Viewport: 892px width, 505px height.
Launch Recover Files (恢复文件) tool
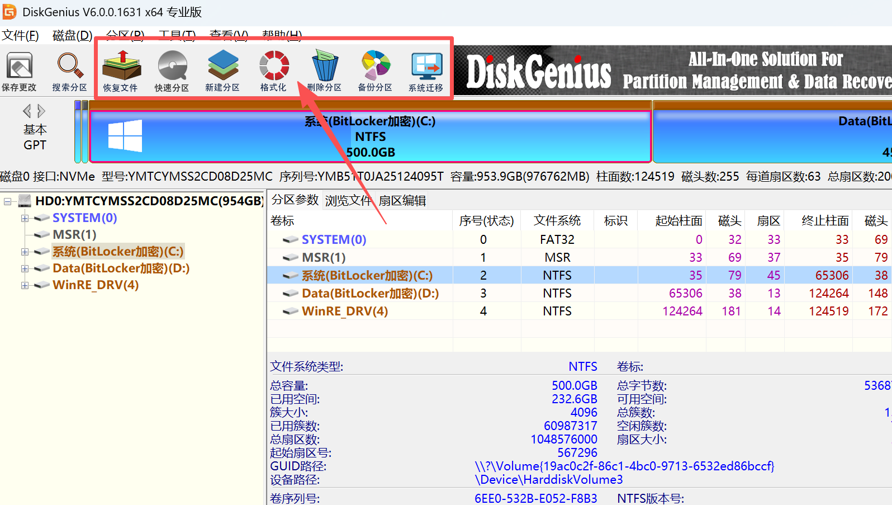point(121,72)
